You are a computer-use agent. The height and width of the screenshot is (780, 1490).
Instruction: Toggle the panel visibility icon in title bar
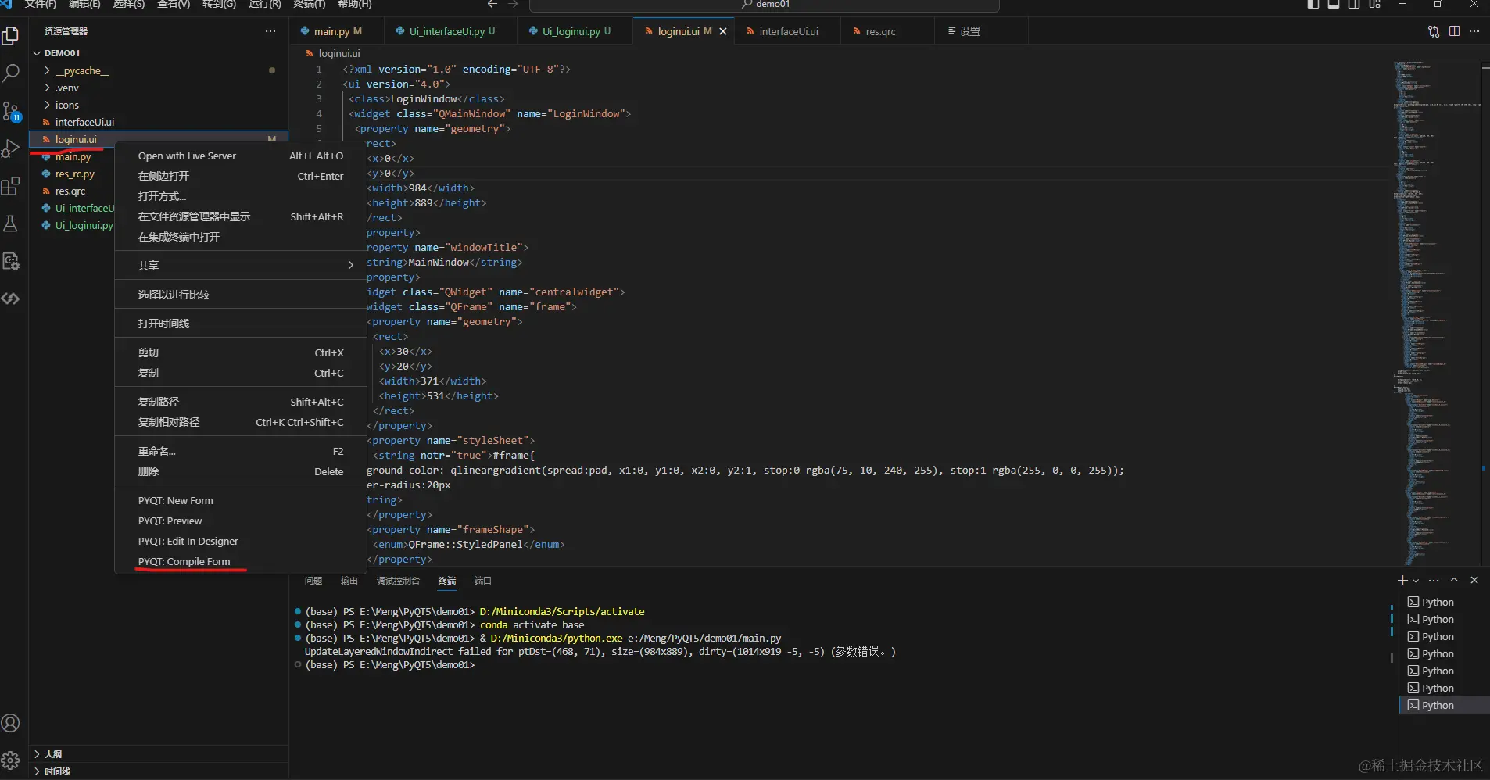[1334, 5]
